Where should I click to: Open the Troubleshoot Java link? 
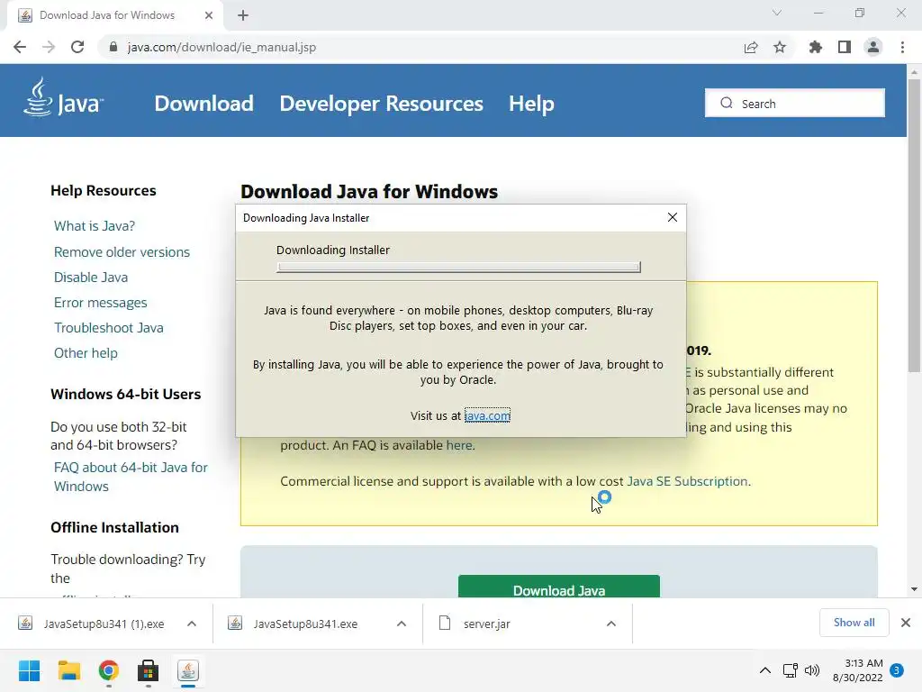pyautogui.click(x=109, y=328)
